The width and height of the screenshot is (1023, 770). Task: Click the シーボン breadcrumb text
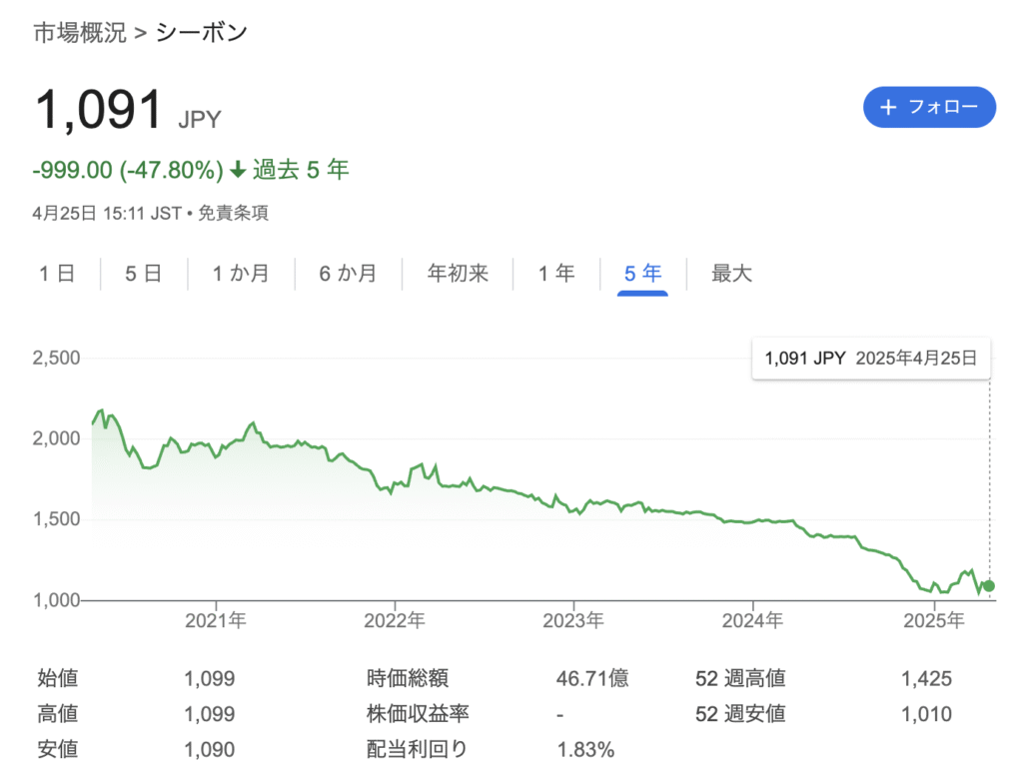tap(202, 33)
